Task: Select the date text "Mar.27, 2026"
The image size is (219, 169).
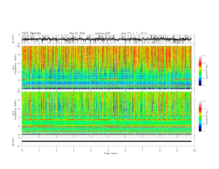Action: pyautogui.click(x=77, y=33)
